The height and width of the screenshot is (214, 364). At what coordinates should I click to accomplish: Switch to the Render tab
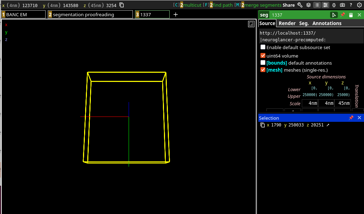click(287, 23)
